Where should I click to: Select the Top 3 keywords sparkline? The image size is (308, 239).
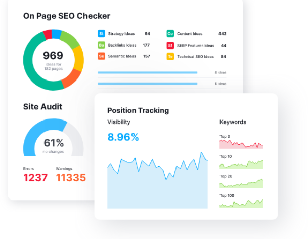pos(241,144)
